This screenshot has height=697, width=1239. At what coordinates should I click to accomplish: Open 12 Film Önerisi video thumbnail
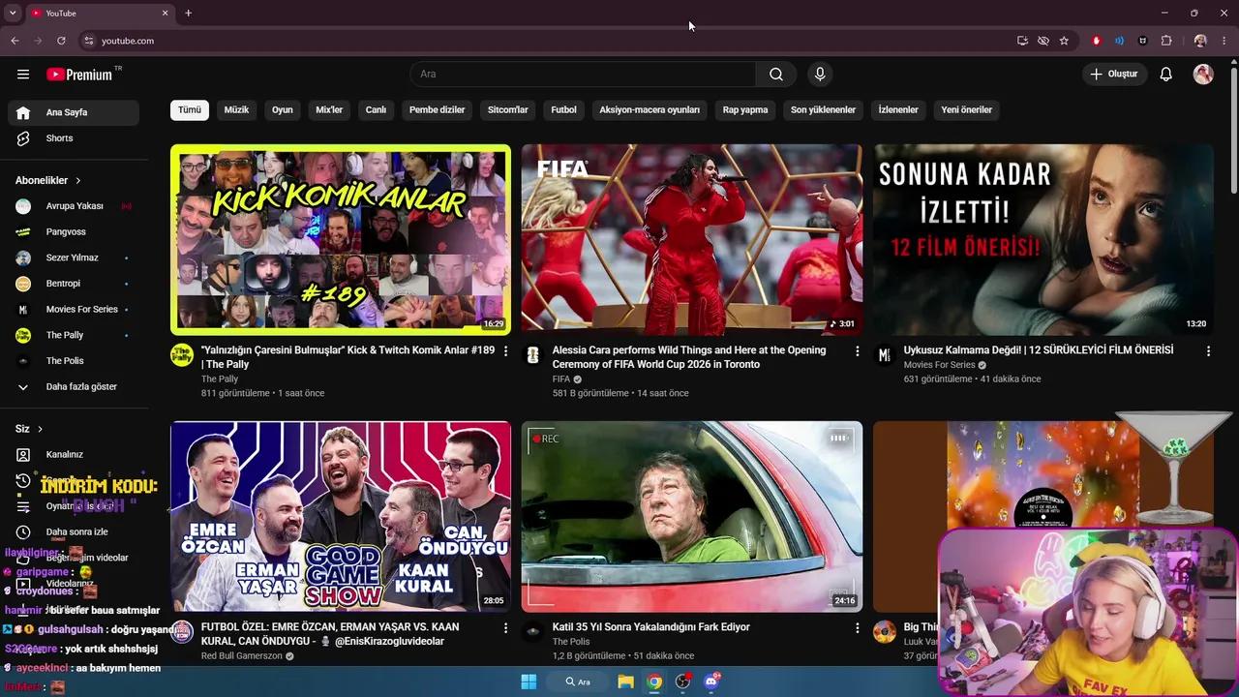(1043, 239)
